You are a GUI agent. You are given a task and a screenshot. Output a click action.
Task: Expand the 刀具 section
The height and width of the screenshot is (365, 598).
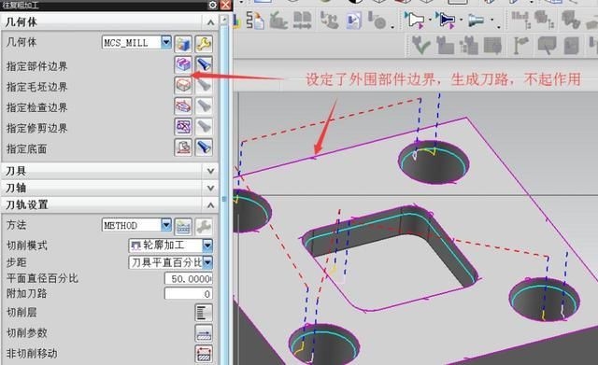tap(210, 171)
